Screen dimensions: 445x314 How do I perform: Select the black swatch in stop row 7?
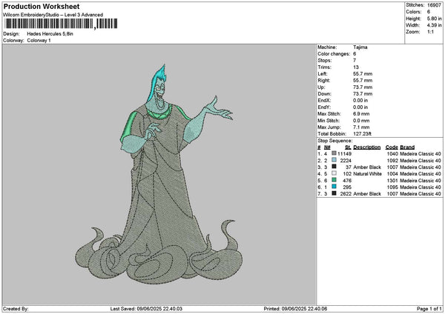point(334,193)
